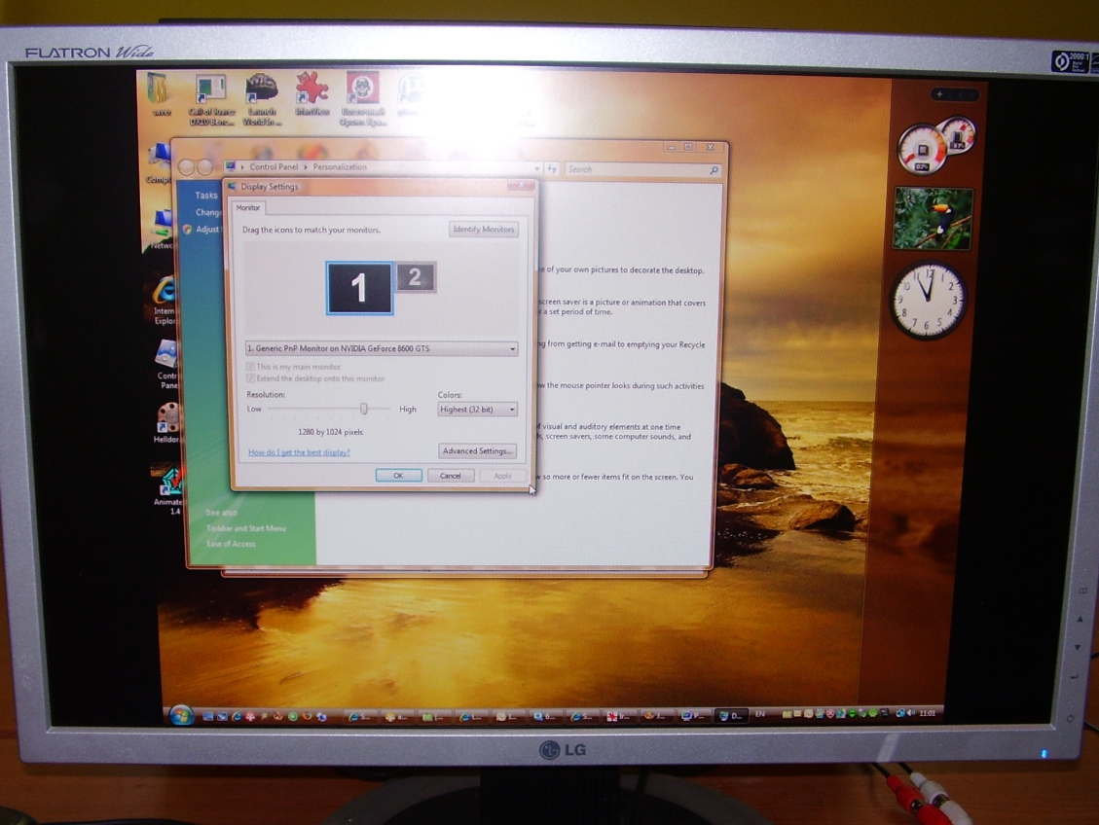Click arrow before Control Panel in breadcrumb
The image size is (1099, 825).
(242, 167)
